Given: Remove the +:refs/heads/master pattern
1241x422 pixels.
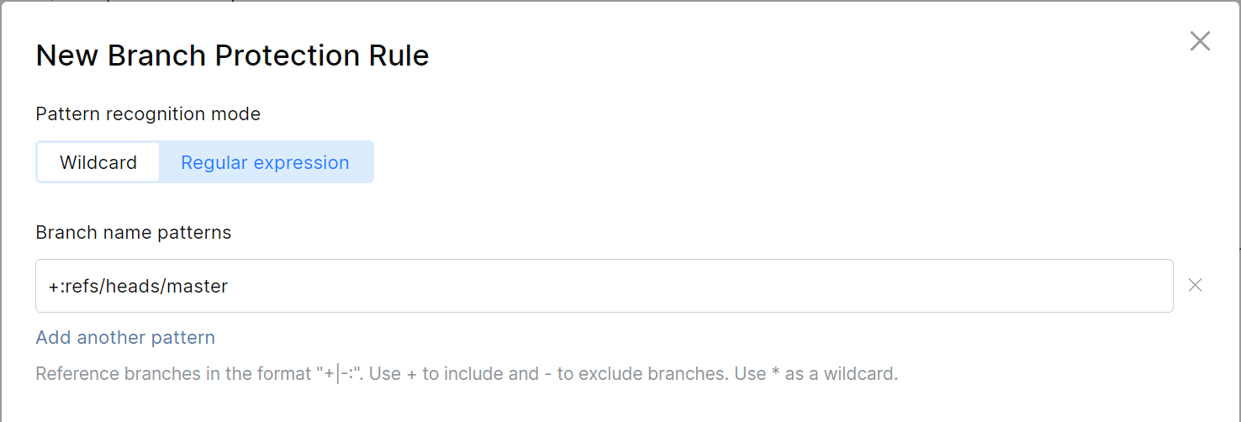Looking at the screenshot, I should 1195,286.
